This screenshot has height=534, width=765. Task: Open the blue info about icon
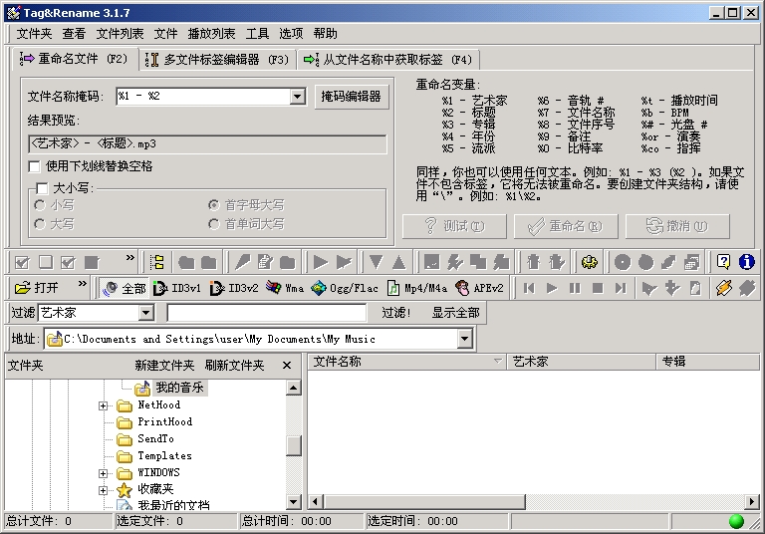(746, 262)
